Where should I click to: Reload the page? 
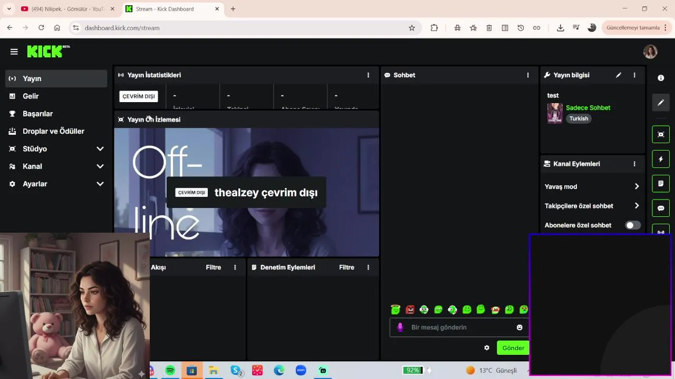click(x=41, y=28)
